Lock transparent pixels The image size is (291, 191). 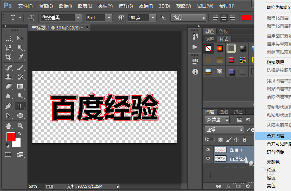(x=220, y=140)
